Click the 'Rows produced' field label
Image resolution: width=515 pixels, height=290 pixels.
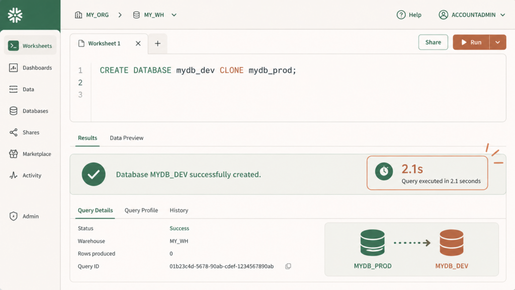point(97,254)
